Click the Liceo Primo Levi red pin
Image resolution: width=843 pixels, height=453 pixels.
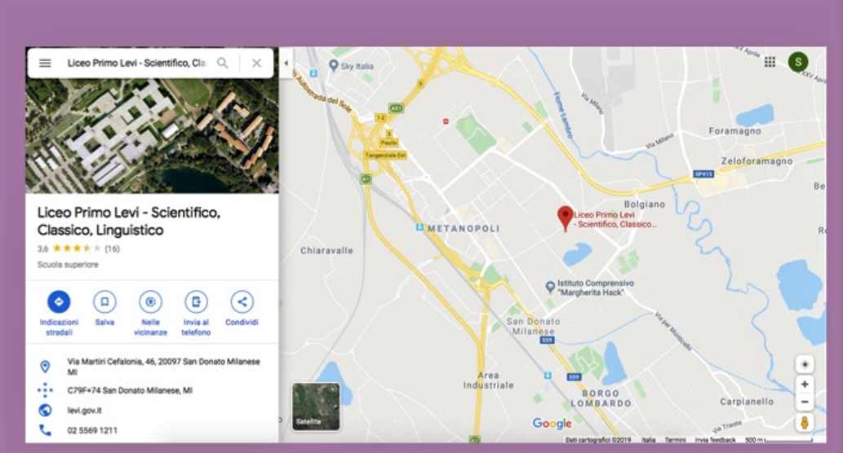565,218
